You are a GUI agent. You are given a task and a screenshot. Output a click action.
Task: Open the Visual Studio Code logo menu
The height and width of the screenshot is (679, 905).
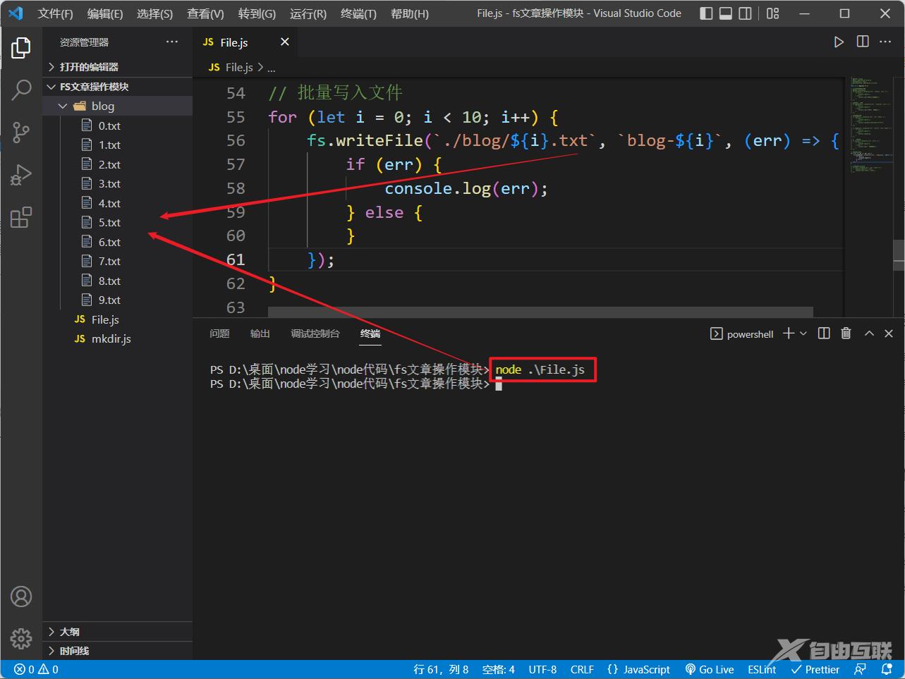click(16, 13)
